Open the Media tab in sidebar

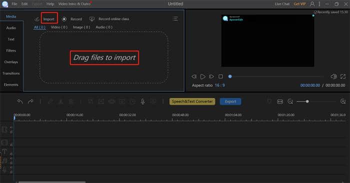click(11, 16)
